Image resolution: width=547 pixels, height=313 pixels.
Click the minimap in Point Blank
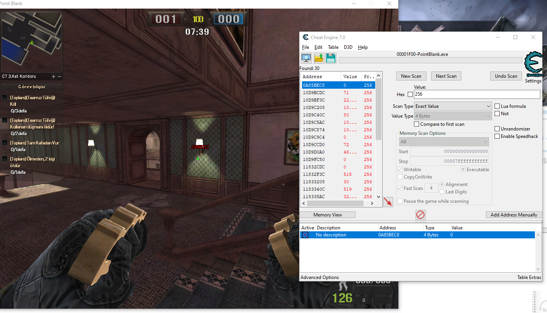(x=32, y=42)
